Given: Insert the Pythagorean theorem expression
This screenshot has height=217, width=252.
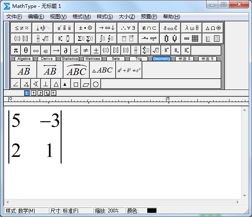Looking at the screenshot, I should tap(129, 70).
